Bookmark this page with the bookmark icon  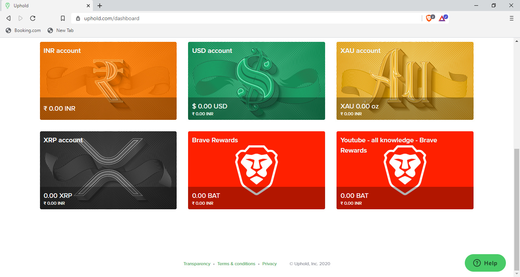coord(63,18)
